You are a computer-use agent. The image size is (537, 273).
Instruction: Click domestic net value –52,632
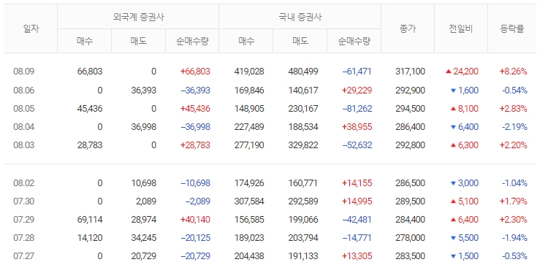(357, 145)
